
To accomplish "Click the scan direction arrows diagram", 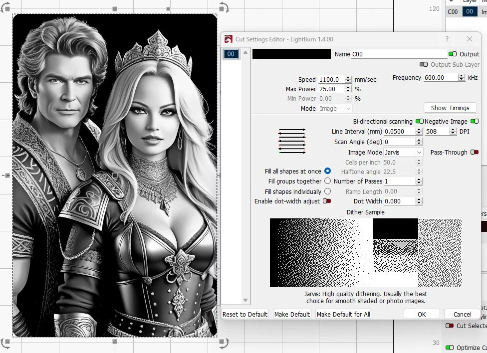I will [x=292, y=141].
